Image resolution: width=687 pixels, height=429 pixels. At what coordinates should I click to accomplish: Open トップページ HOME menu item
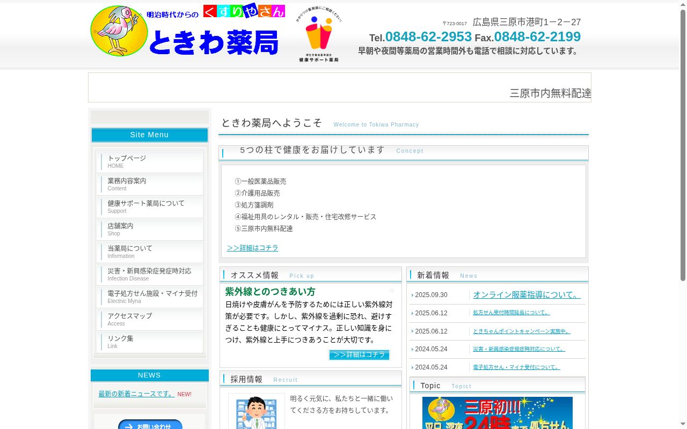pyautogui.click(x=150, y=161)
